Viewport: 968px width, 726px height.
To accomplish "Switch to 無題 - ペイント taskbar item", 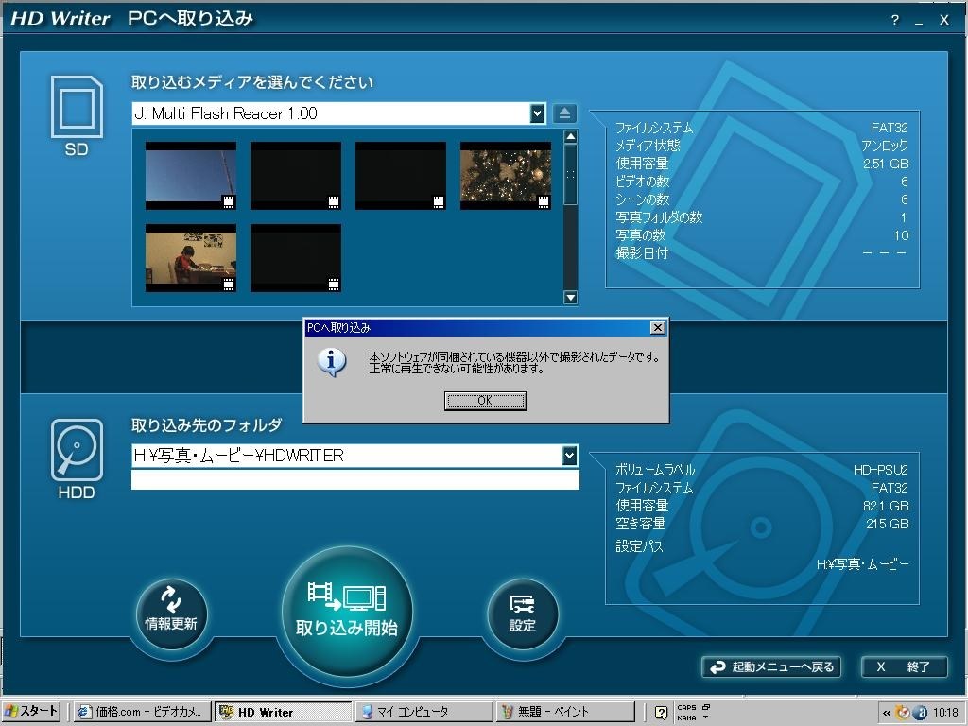I will [564, 712].
